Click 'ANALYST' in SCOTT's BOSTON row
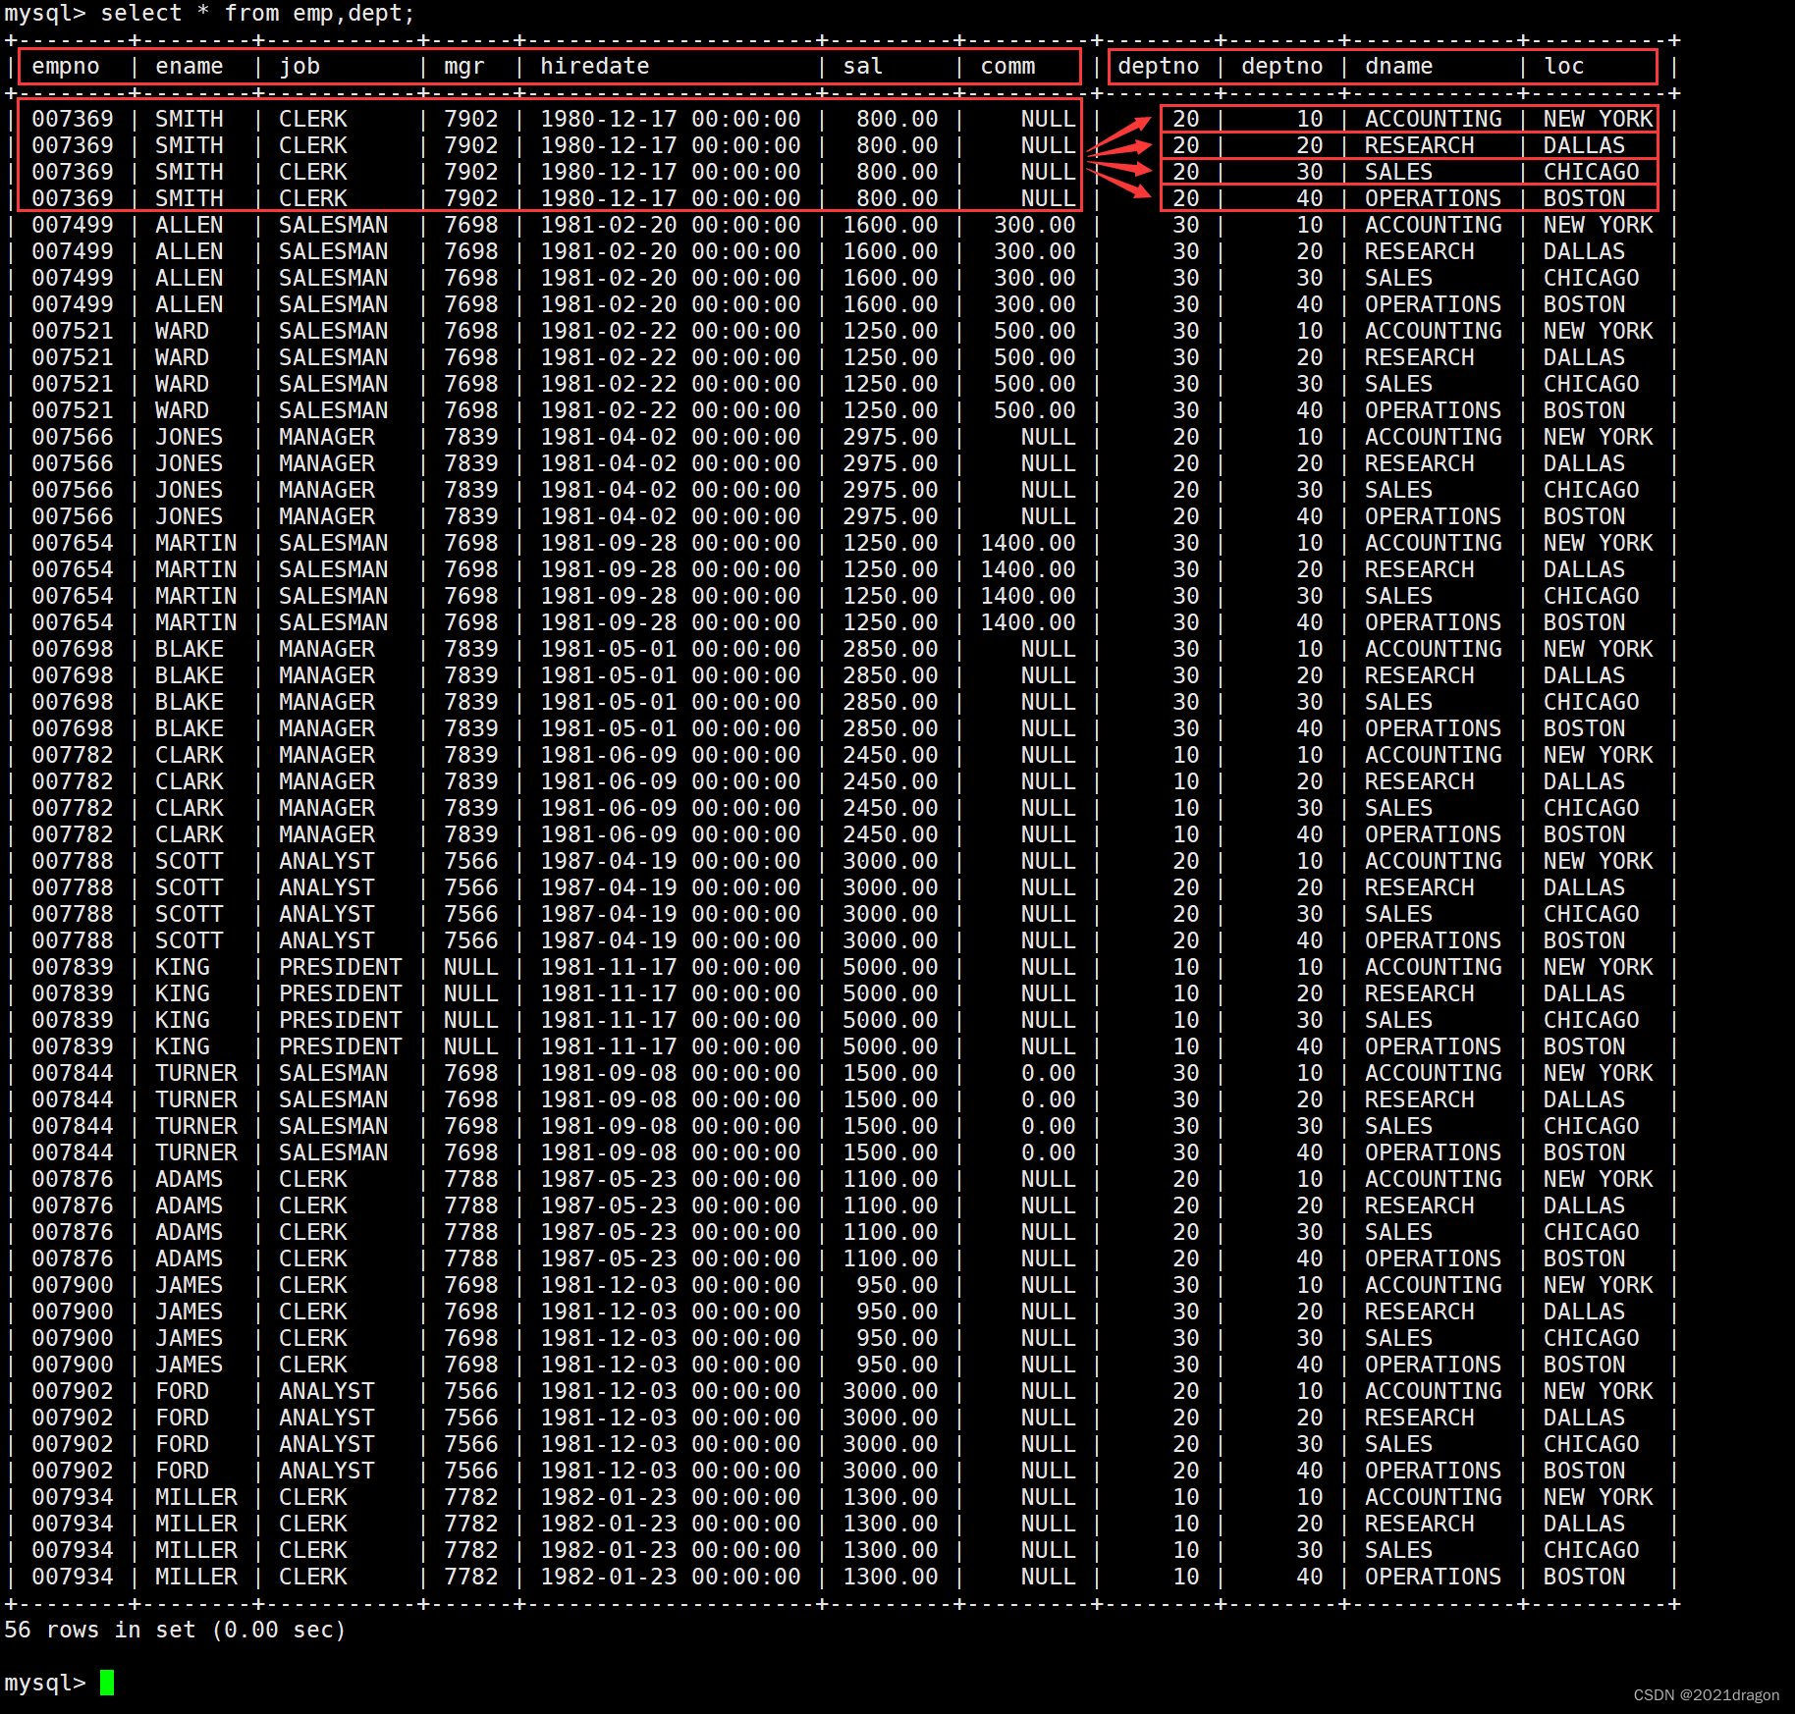This screenshot has height=1714, width=1795. [x=327, y=940]
